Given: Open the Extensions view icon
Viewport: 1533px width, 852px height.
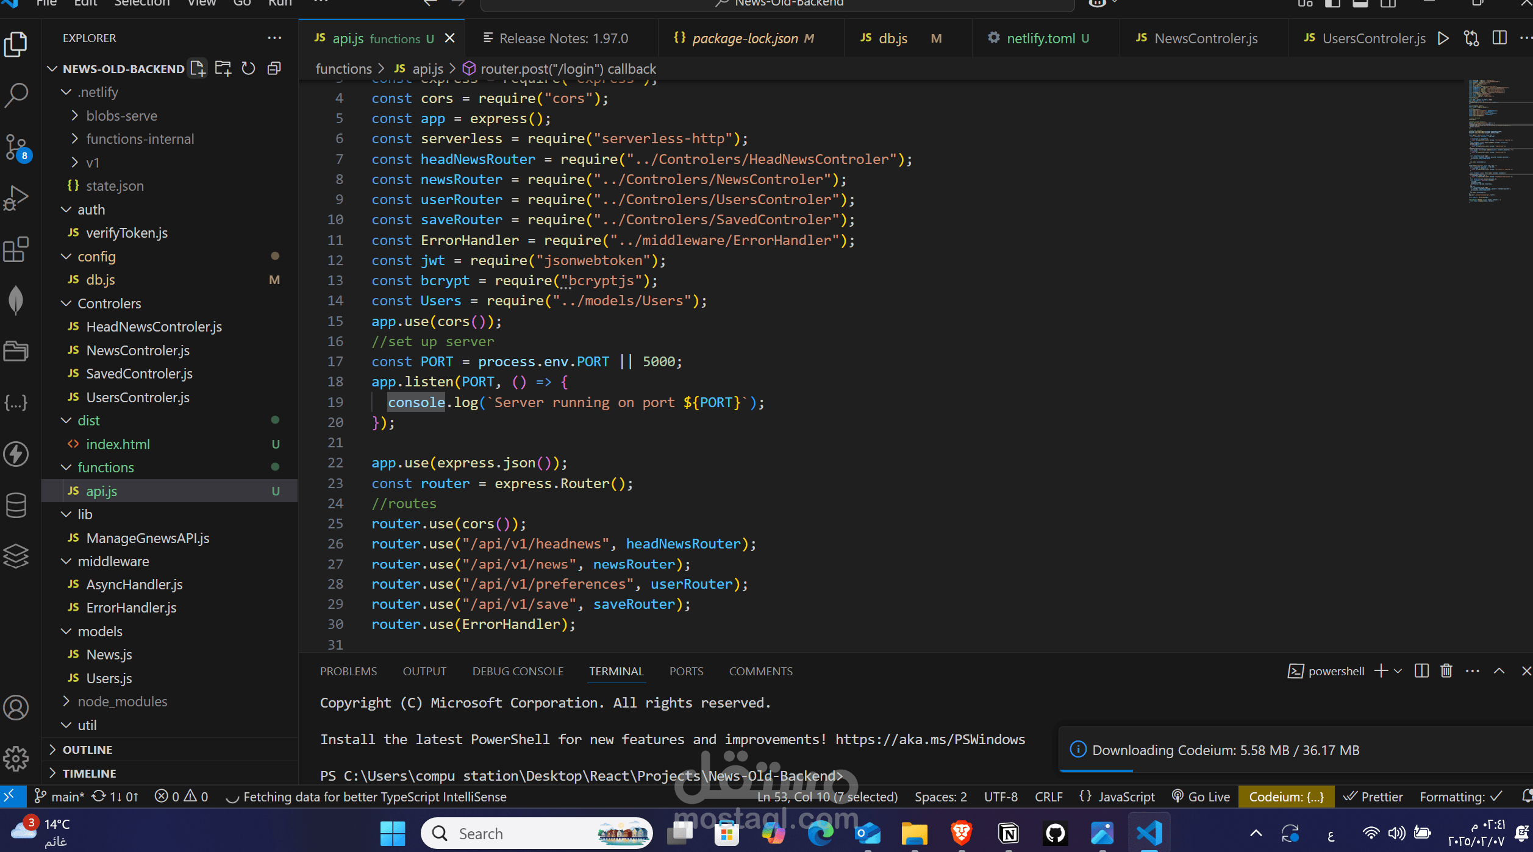Looking at the screenshot, I should (16, 249).
